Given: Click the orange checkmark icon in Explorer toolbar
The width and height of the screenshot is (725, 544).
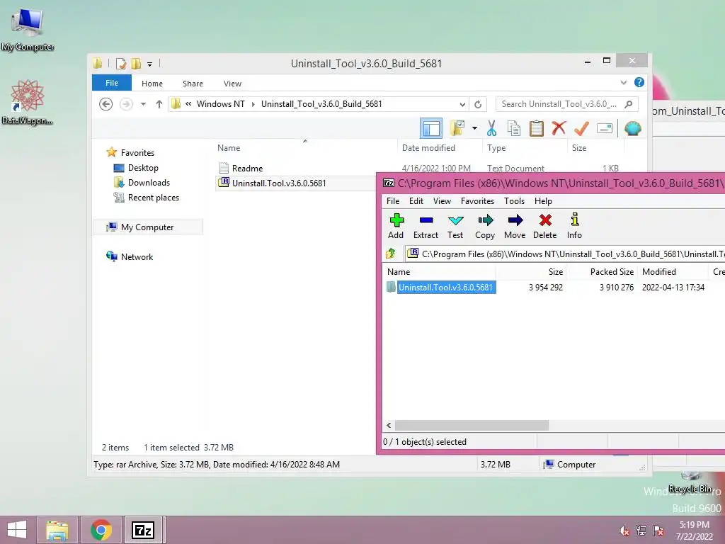Looking at the screenshot, I should pos(581,128).
